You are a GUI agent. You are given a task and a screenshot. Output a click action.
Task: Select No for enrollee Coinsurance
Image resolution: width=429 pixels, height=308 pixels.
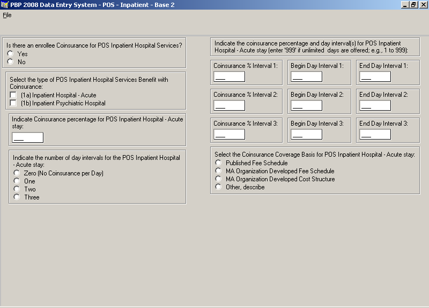click(x=10, y=61)
